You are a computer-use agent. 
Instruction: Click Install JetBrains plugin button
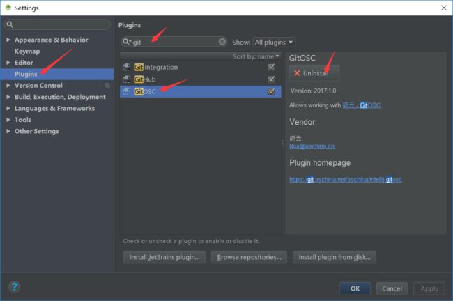tap(164, 257)
